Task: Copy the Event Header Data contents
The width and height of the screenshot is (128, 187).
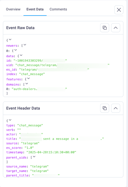Action: (x=105, y=108)
